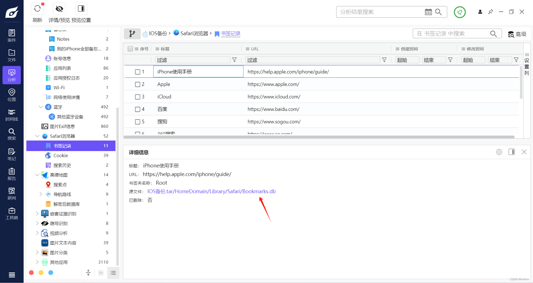Toggle the detail panel dock position icon
The image size is (533, 283).
point(512,152)
